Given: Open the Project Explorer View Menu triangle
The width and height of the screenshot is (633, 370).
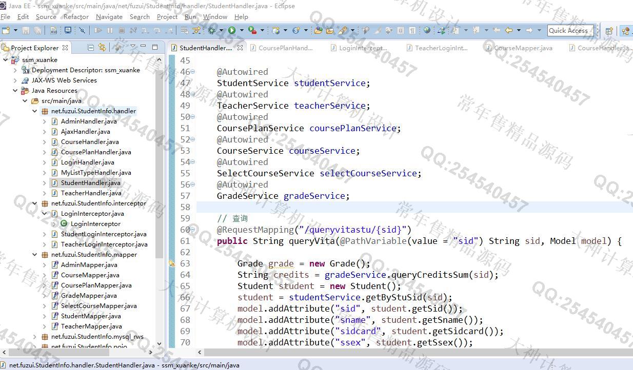Looking at the screenshot, I should click(133, 47).
